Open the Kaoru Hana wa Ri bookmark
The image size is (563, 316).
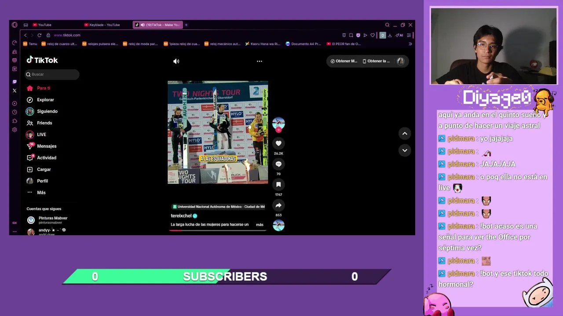click(x=263, y=44)
